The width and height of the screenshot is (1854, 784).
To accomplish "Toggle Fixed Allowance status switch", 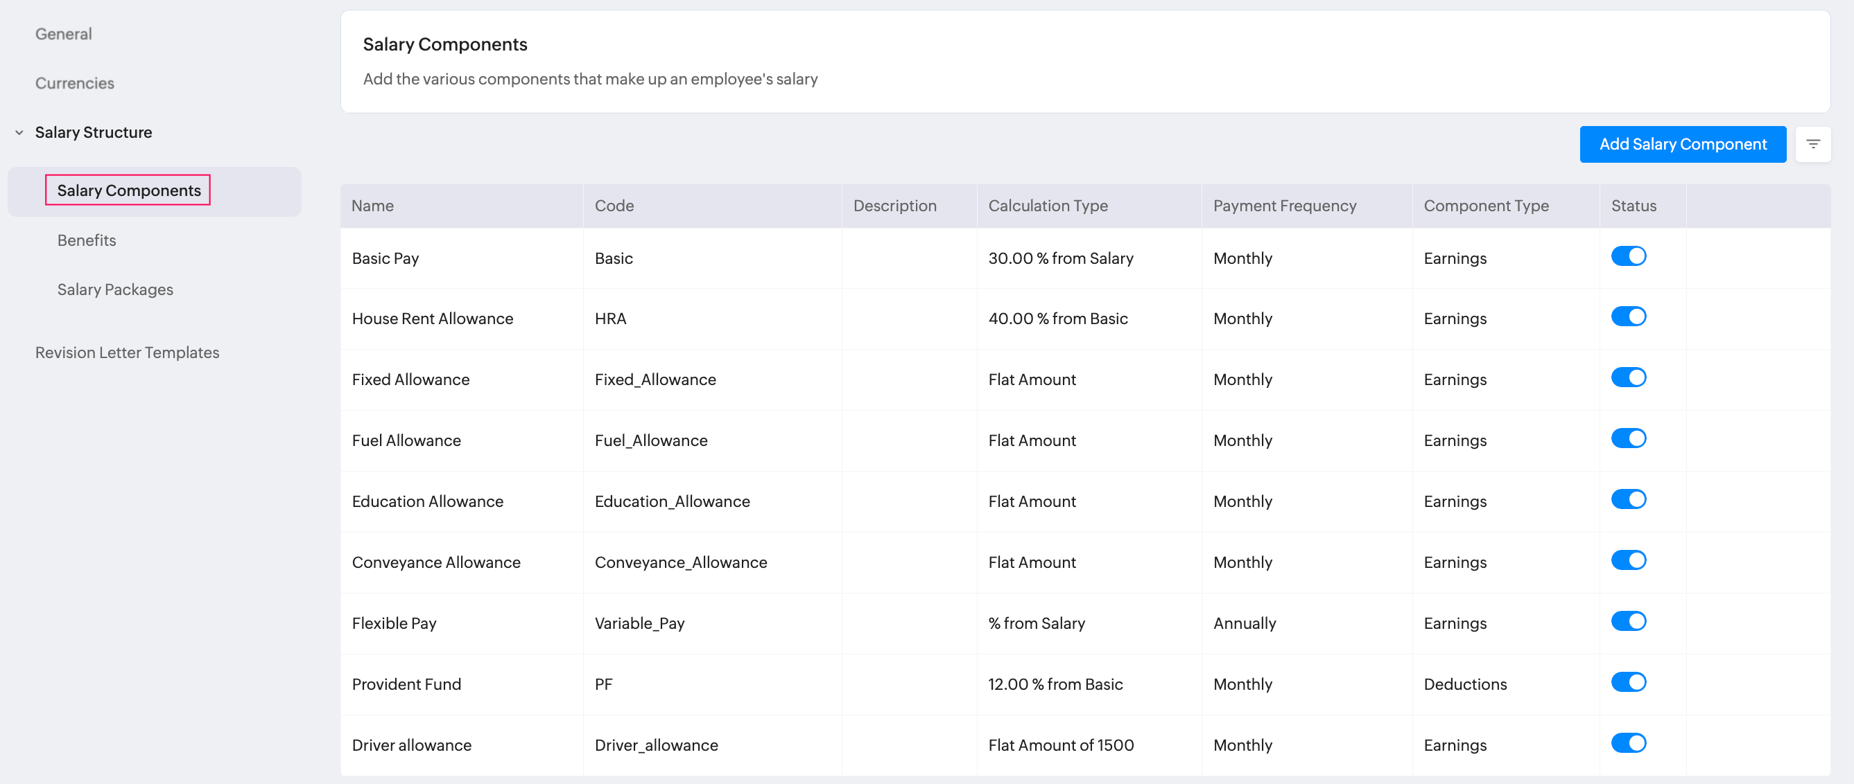I will coord(1628,378).
